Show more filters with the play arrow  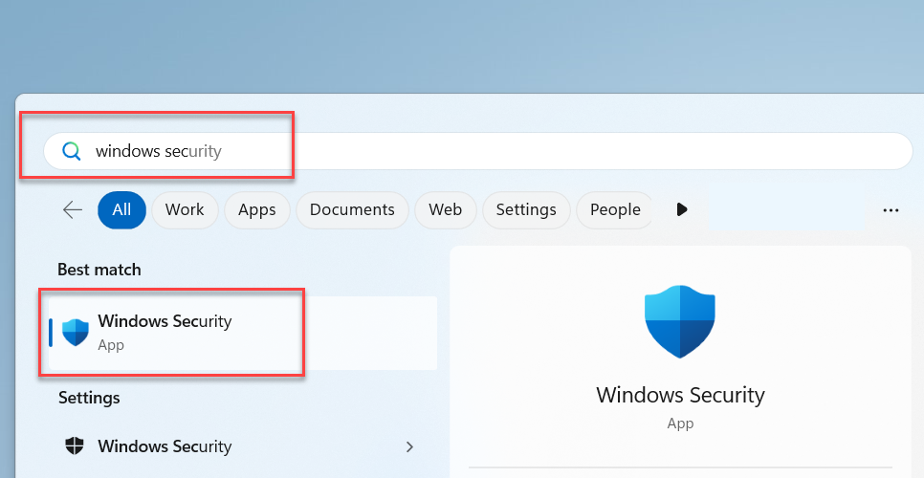[682, 209]
